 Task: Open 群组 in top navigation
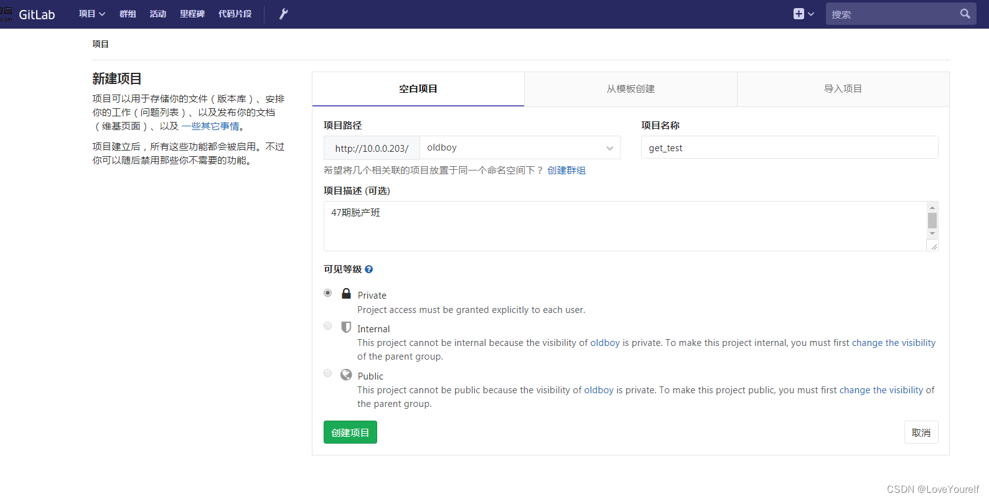pos(128,14)
